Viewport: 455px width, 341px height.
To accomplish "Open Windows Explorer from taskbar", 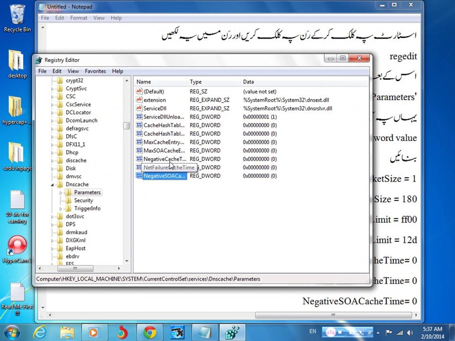I will pos(67,332).
